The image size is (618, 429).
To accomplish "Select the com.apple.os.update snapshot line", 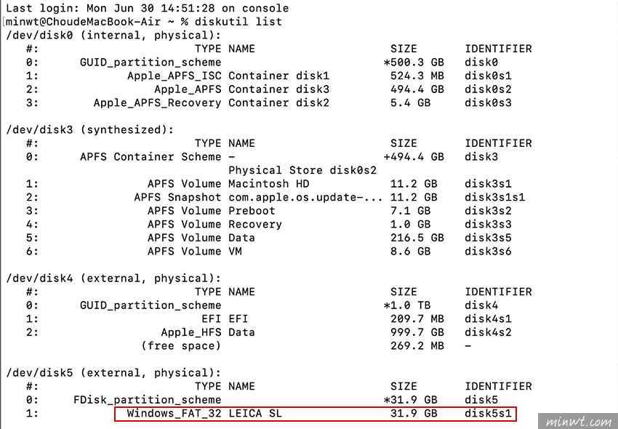I will point(276,197).
